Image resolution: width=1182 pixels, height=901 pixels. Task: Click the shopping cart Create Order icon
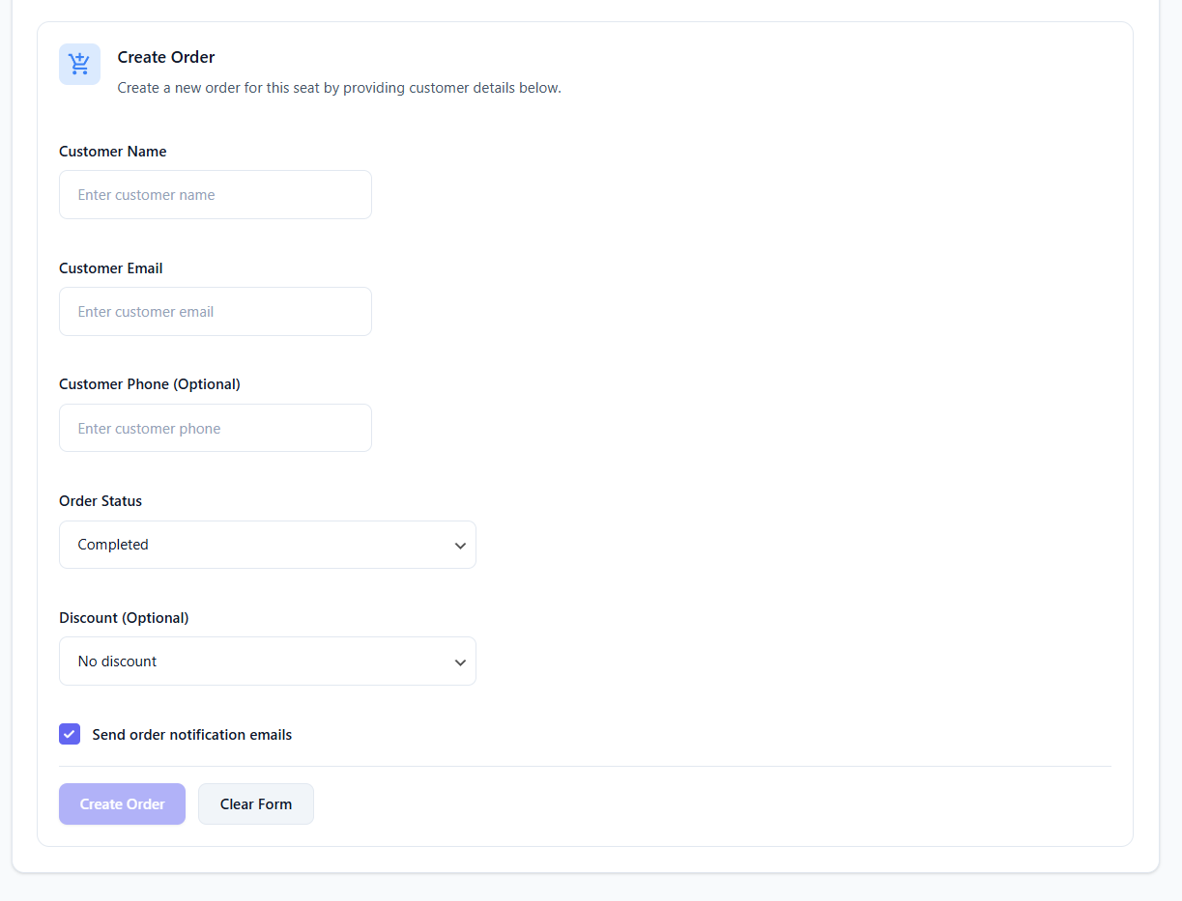(79, 65)
